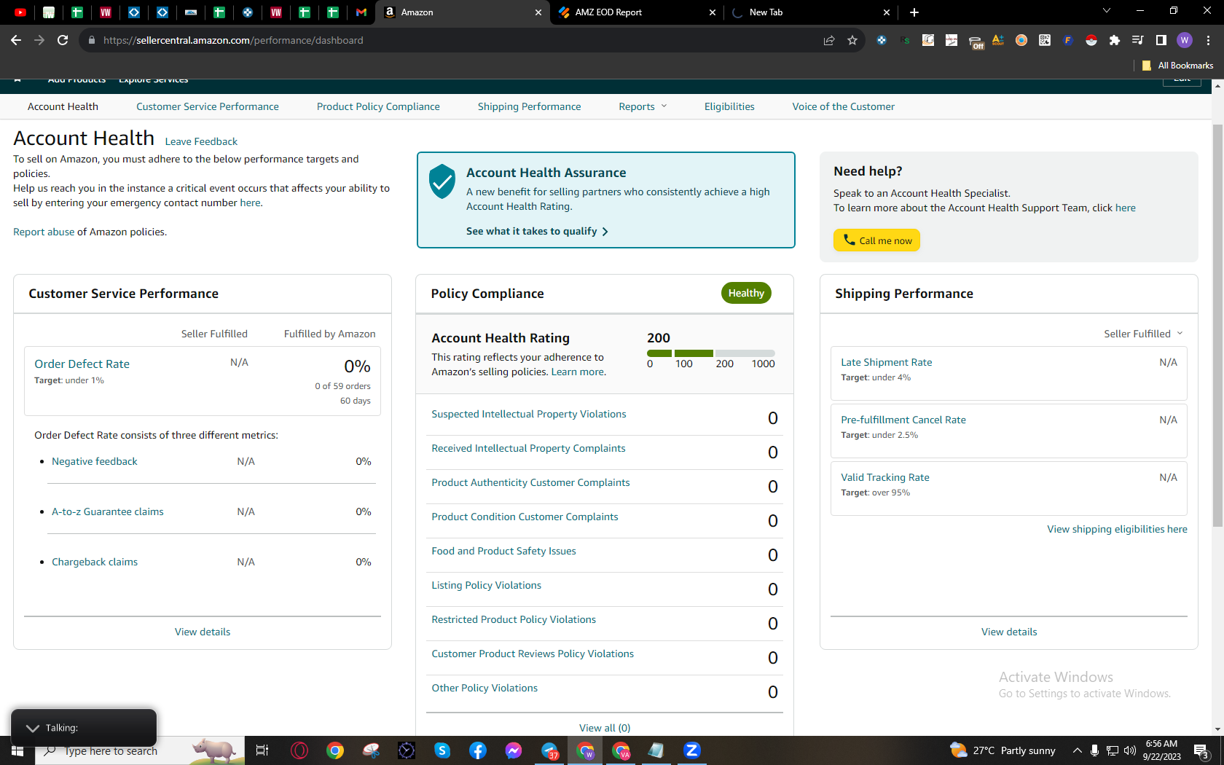Image resolution: width=1224 pixels, height=765 pixels.
Task: Open Shipping Performance nav tab
Action: point(530,106)
